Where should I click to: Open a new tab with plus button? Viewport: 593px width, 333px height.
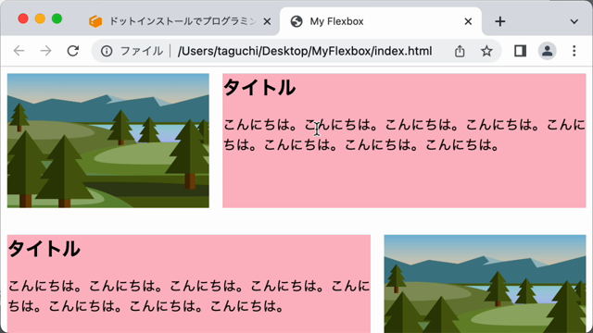tap(500, 21)
